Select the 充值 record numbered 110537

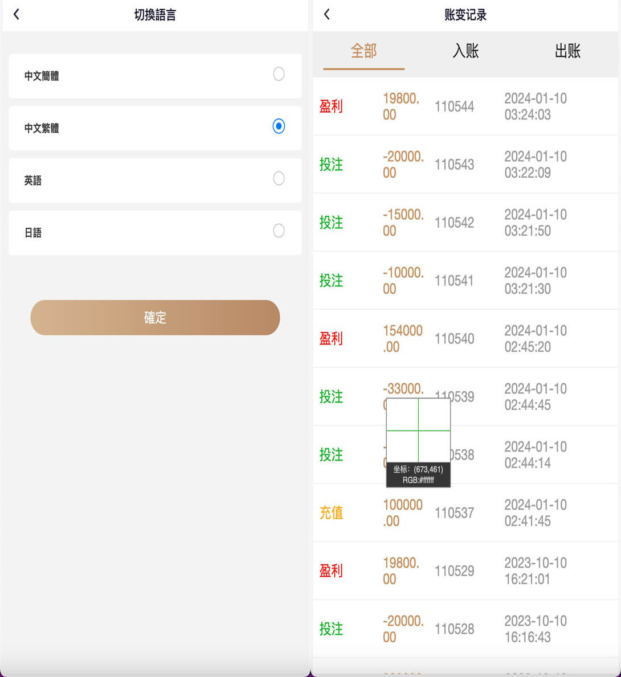465,513
